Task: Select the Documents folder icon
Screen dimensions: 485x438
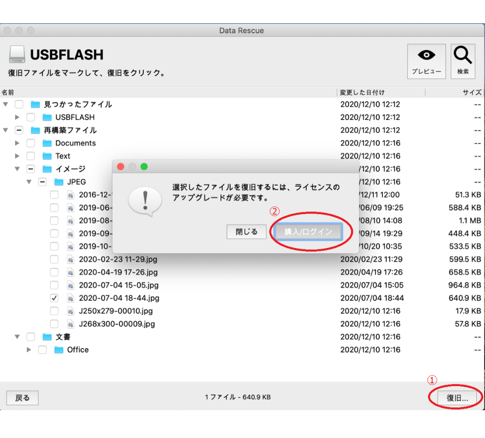Action: pos(47,143)
